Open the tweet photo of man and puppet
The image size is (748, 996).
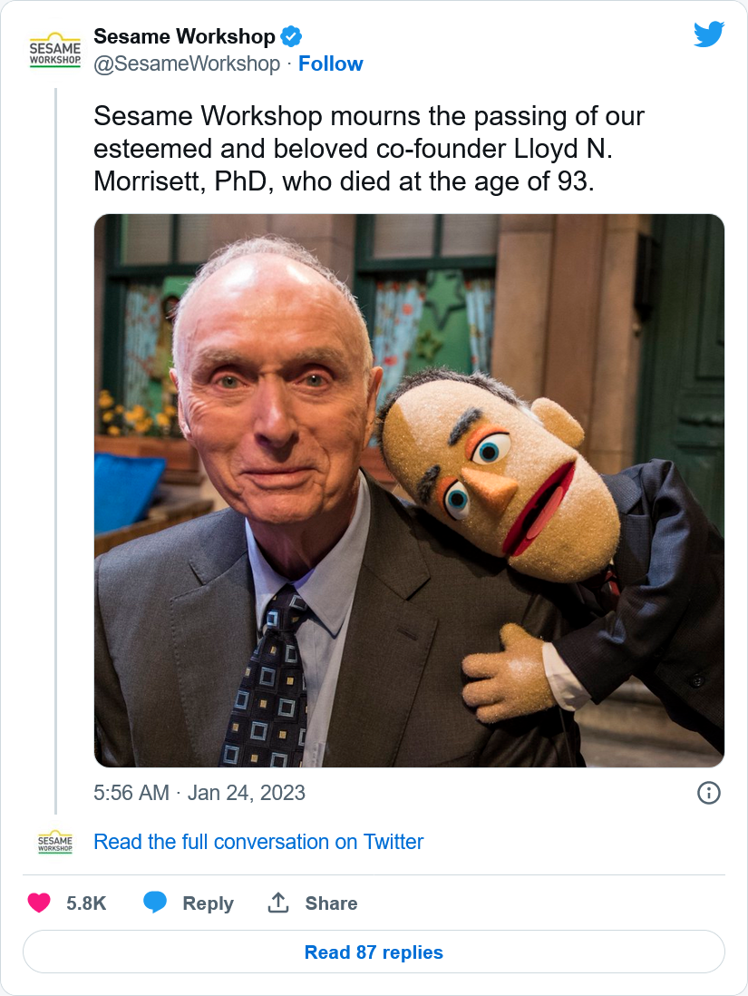409,491
